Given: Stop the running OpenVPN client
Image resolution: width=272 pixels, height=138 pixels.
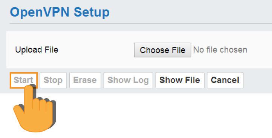Looking at the screenshot, I should tap(53, 80).
